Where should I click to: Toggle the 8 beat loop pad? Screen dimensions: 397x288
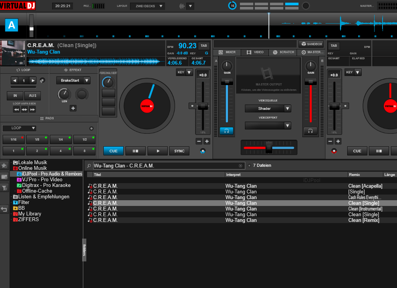[84, 151]
